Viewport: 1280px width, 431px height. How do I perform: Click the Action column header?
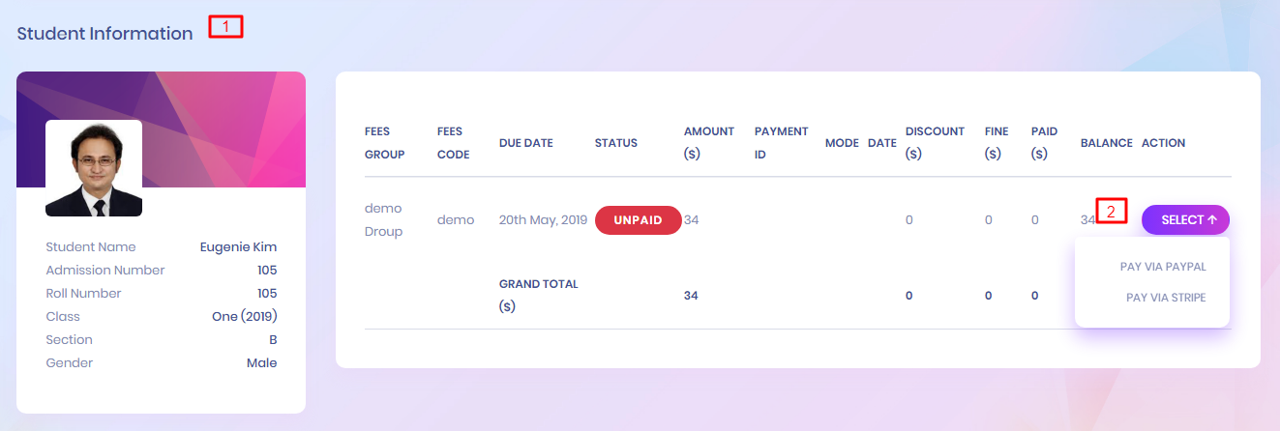click(1163, 143)
